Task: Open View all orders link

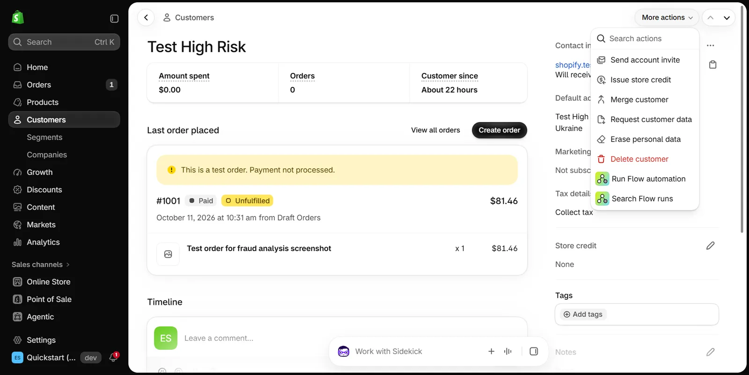Action: pyautogui.click(x=435, y=130)
